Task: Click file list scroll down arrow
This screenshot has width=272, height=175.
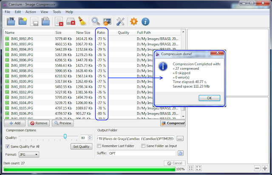Action: [183, 116]
